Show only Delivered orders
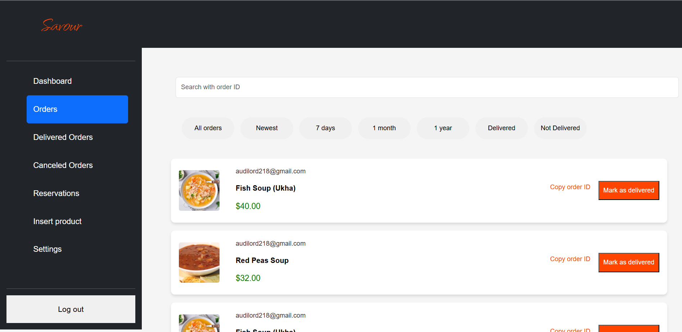 coord(501,128)
